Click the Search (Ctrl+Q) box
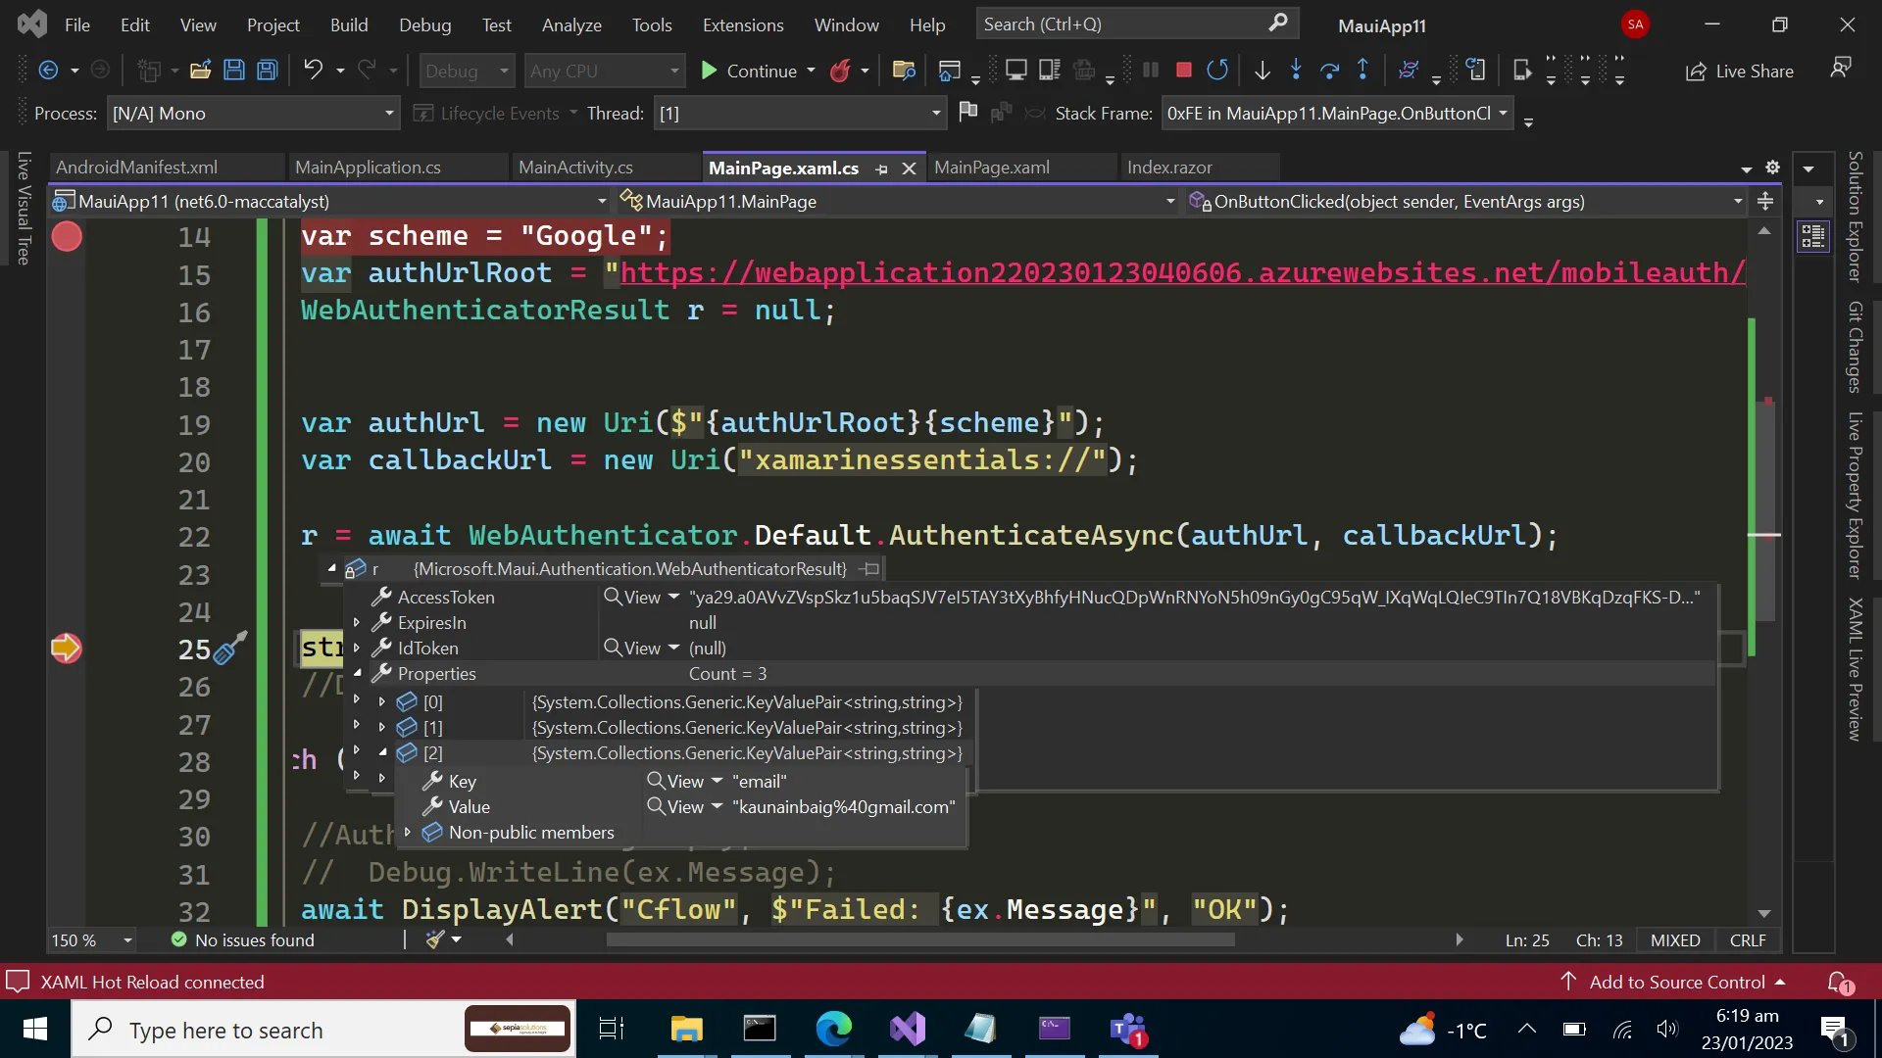The image size is (1882, 1058). (1127, 24)
